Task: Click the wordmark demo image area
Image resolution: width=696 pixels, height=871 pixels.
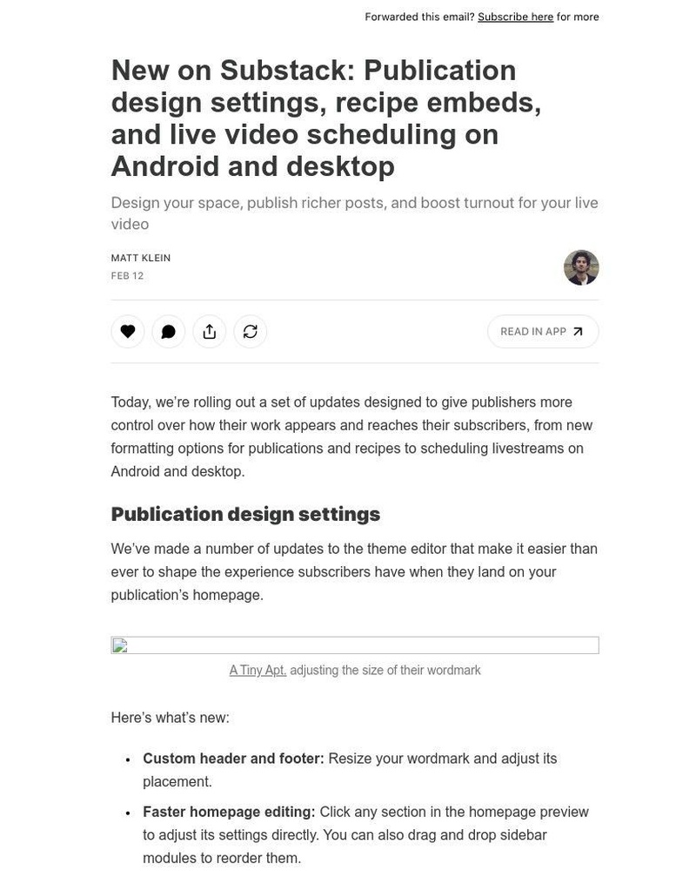Action: (x=355, y=644)
